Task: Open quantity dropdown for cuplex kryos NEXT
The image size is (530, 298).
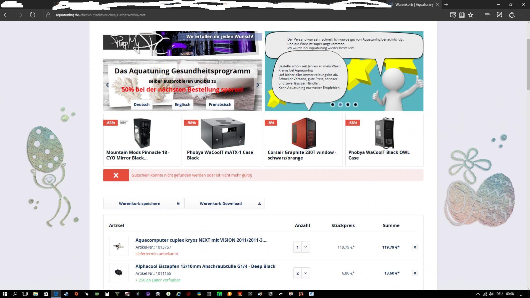Action: point(306,247)
